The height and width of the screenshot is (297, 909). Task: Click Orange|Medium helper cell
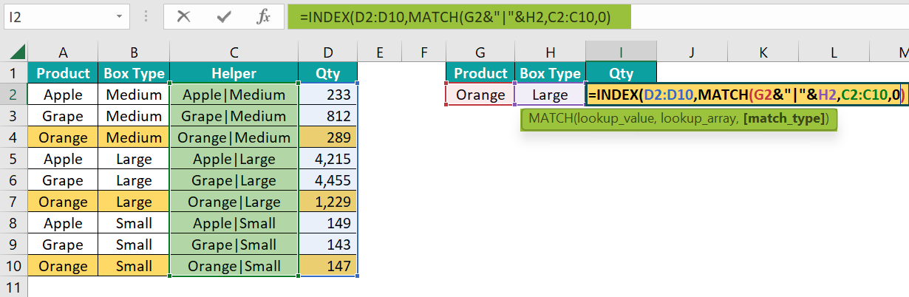tap(234, 137)
